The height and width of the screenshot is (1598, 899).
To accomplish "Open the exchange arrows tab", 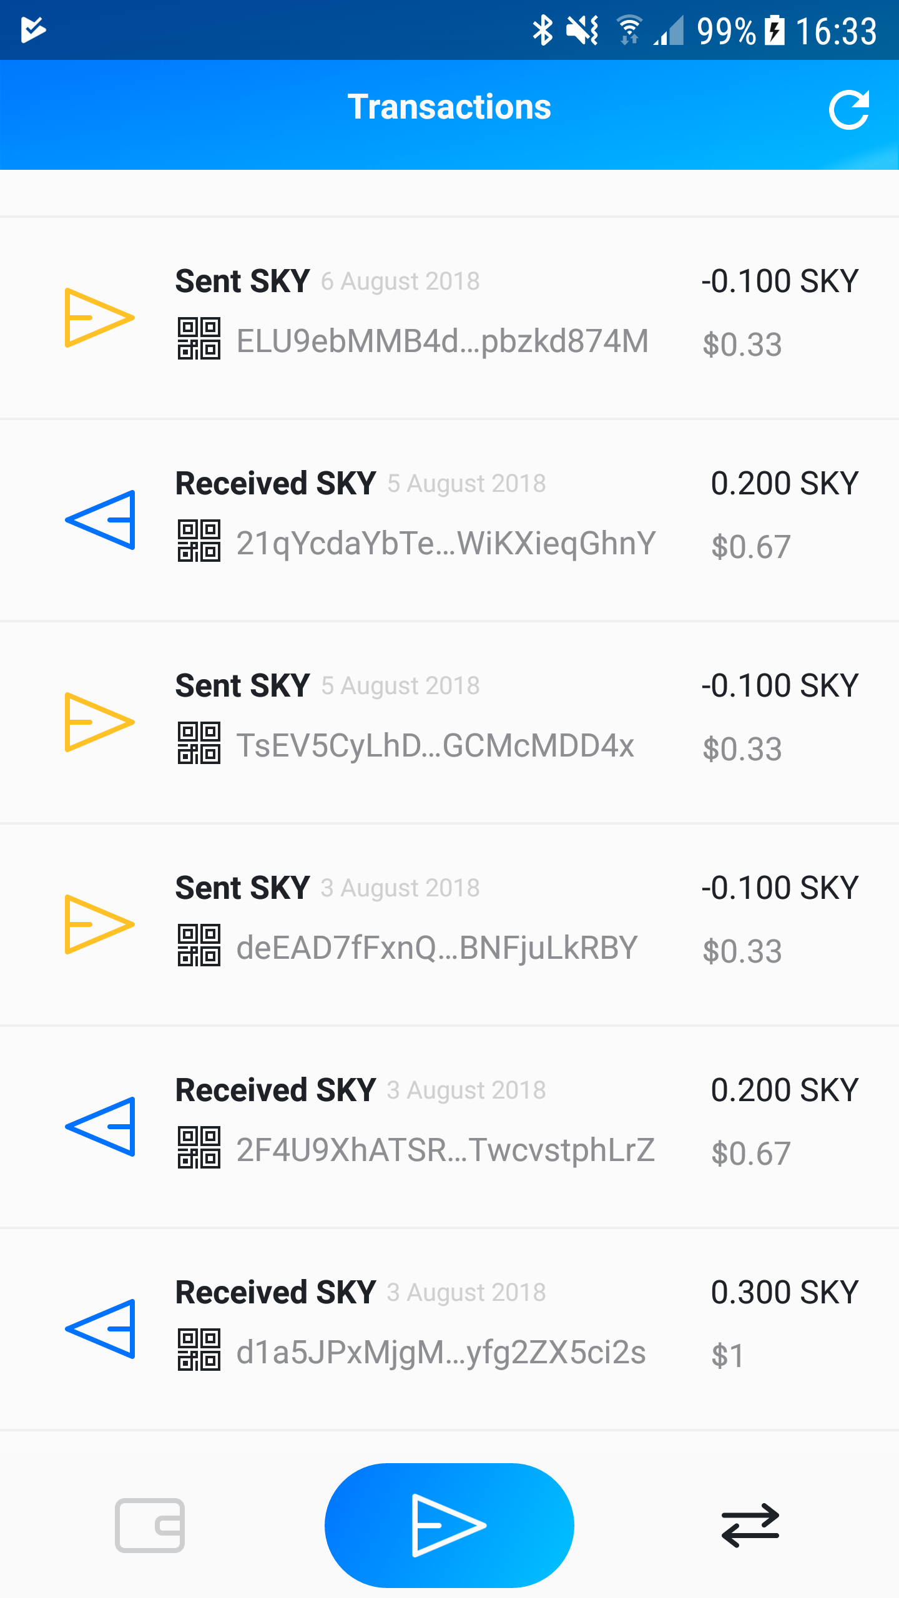I will click(x=750, y=1525).
